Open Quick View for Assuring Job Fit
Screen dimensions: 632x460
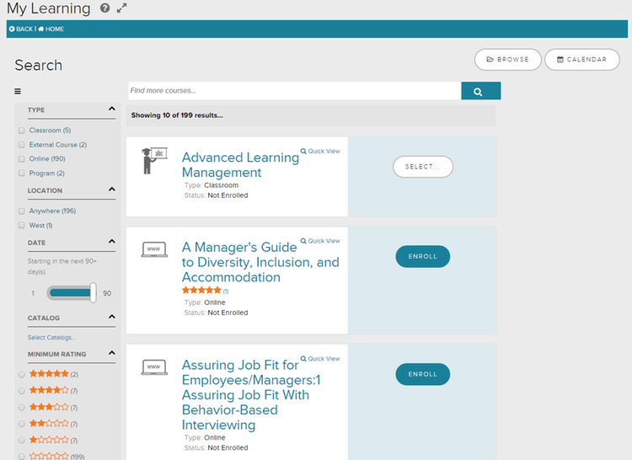(x=320, y=359)
